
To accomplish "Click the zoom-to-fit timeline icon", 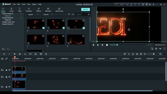I will coord(141,54).
